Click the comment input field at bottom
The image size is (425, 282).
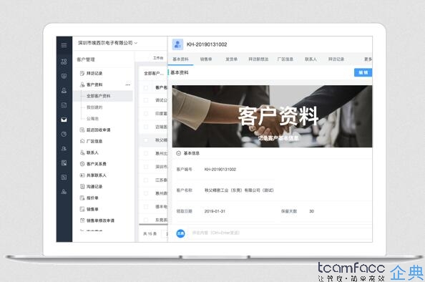click(280, 233)
